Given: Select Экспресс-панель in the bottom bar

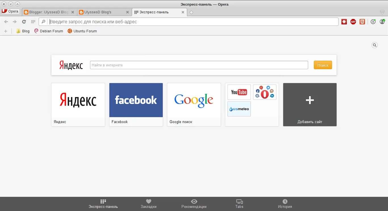Looking at the screenshot, I should (103, 204).
